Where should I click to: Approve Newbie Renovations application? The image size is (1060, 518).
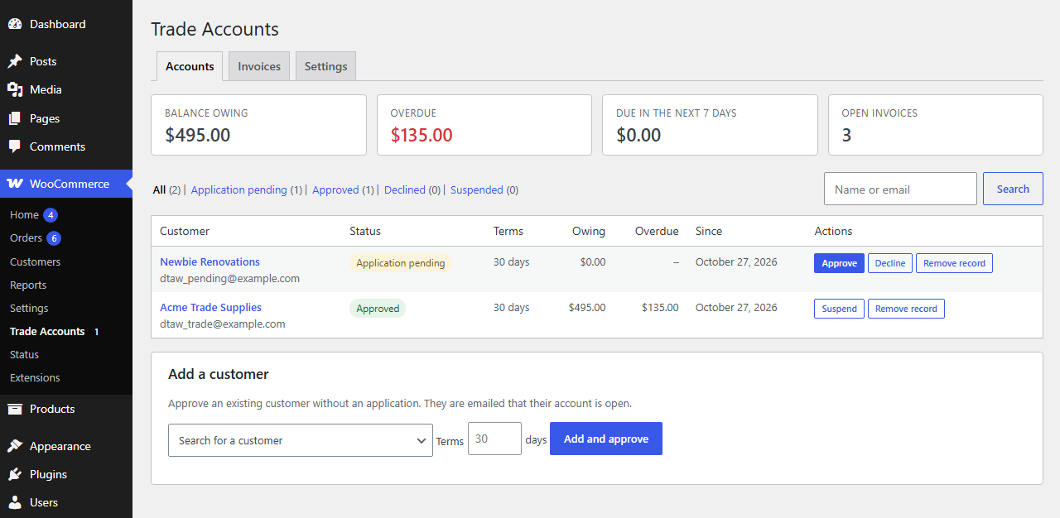point(839,263)
